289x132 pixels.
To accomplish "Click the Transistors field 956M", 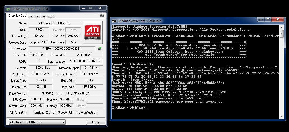I will click(73, 42).
